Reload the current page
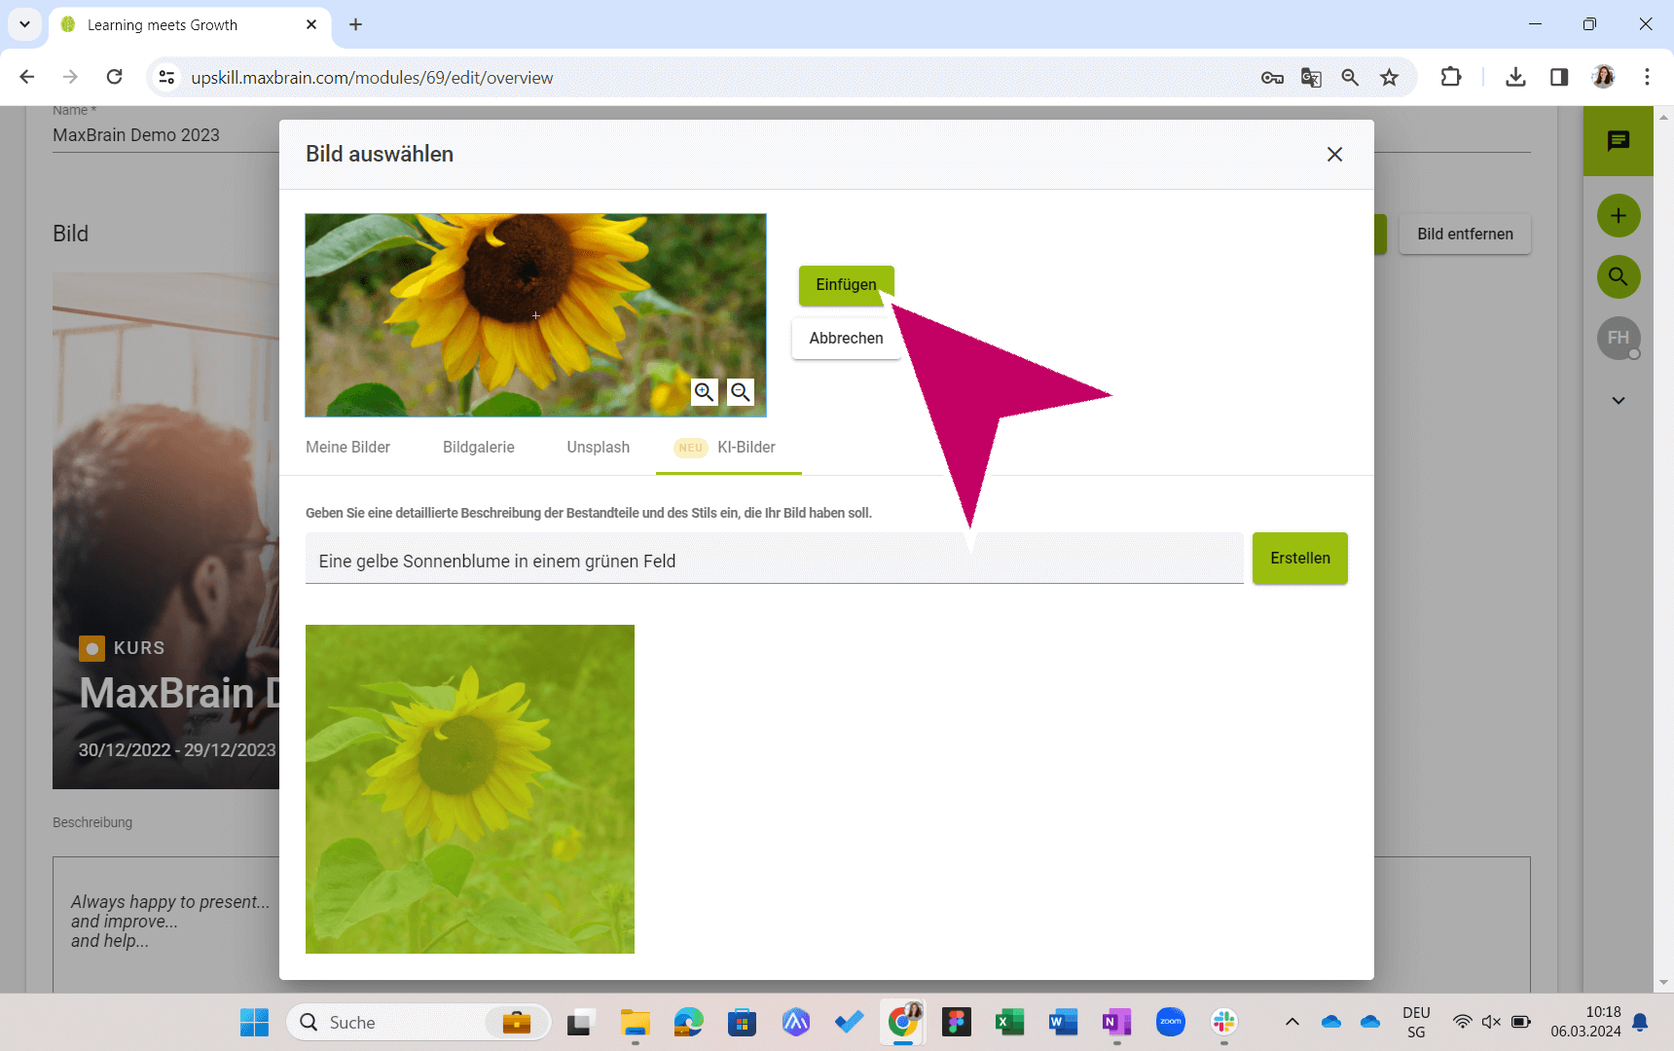This screenshot has width=1674, height=1051. [x=115, y=77]
